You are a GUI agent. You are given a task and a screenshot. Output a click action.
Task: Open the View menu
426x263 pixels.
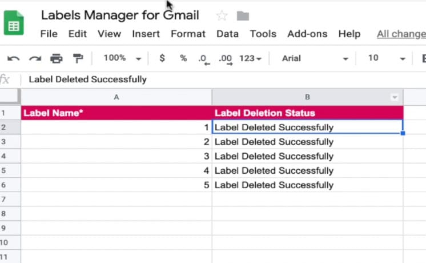tap(109, 34)
